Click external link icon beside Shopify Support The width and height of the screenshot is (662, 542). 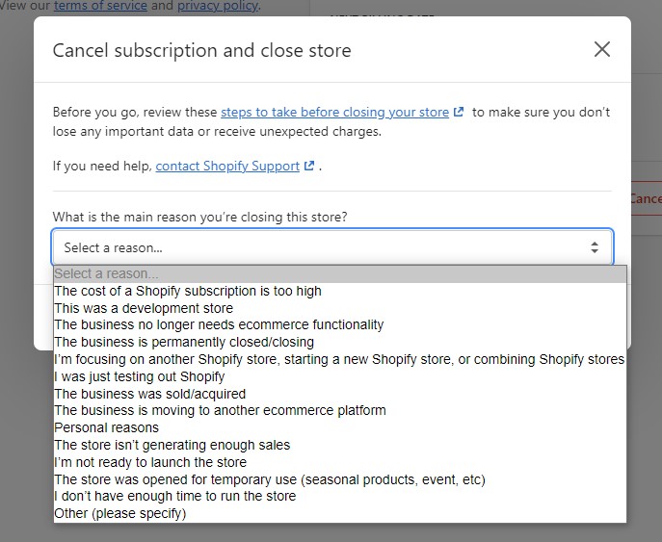(309, 166)
